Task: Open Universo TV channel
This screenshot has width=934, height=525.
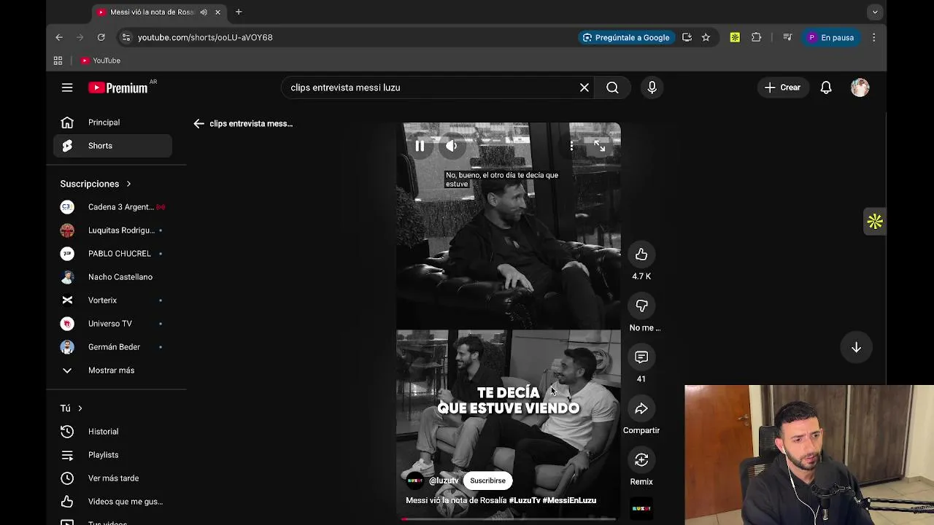Action: click(112, 324)
